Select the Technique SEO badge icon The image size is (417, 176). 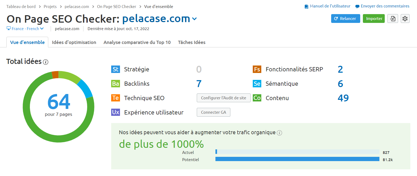(115, 98)
